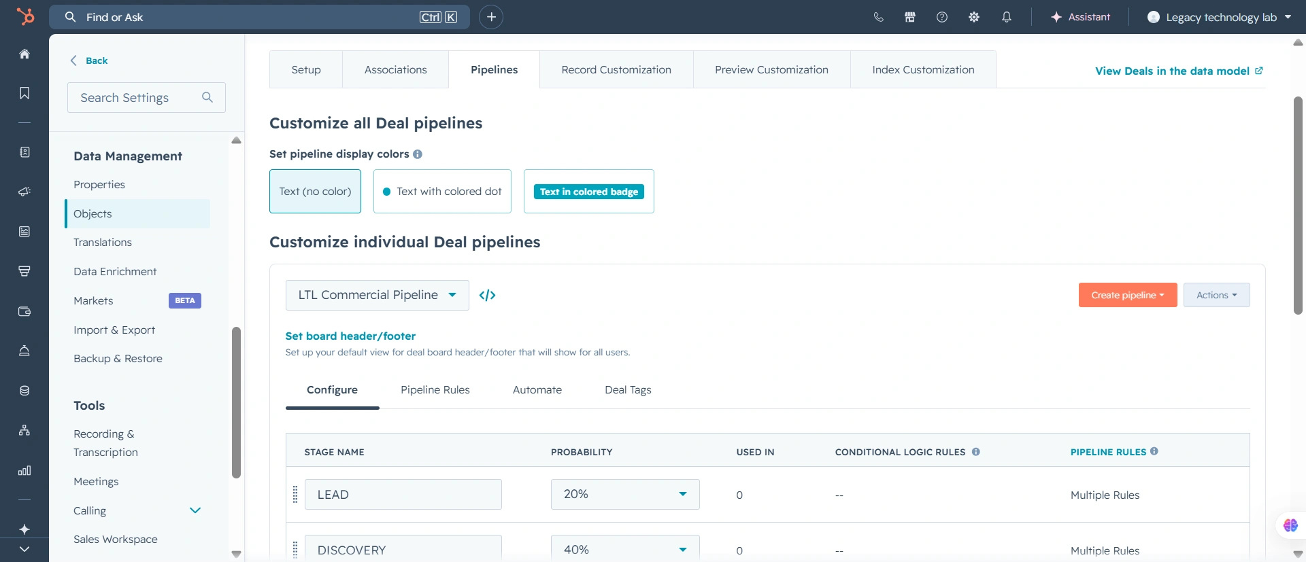Open Markets beta settings

click(x=93, y=300)
